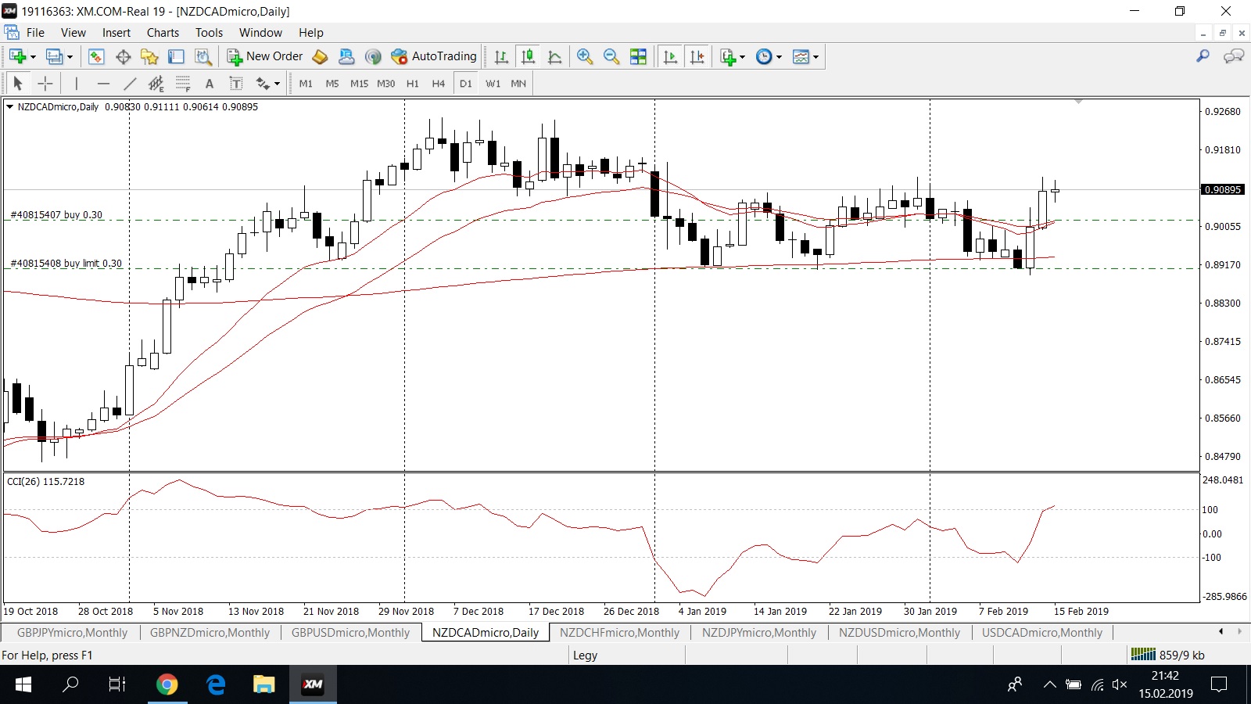The width and height of the screenshot is (1251, 704).
Task: Insert a text label
Action: [x=236, y=83]
